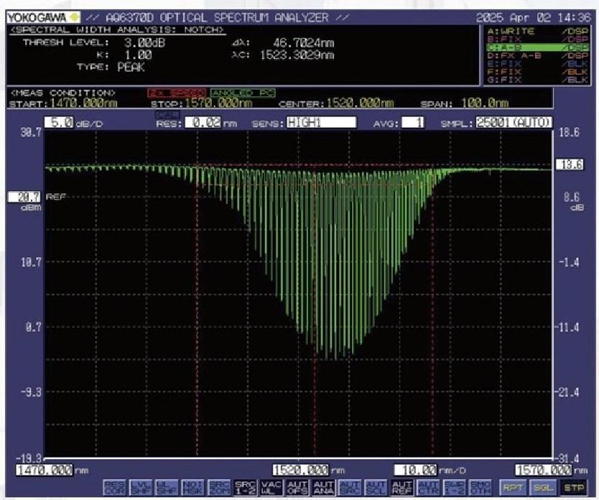Edit the 10.00 nm/D horizontal scale field

(x=415, y=470)
